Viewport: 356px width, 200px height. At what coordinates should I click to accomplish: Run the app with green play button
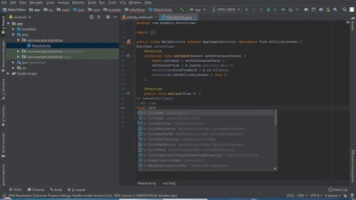[x=247, y=9]
